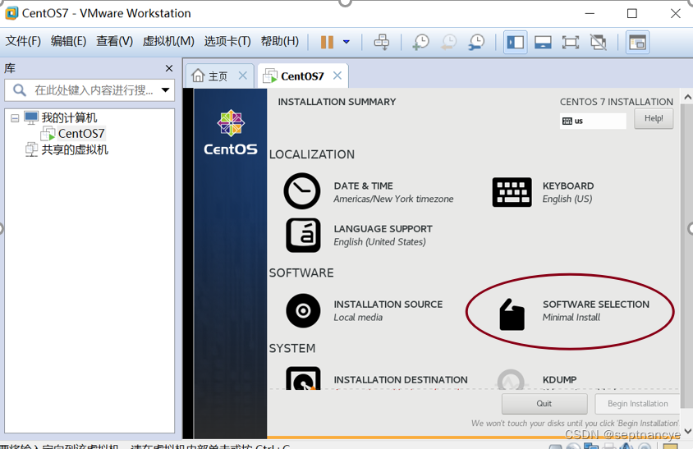Collapse the 我的计算机 tree node
This screenshot has width=693, height=449.
[15, 118]
